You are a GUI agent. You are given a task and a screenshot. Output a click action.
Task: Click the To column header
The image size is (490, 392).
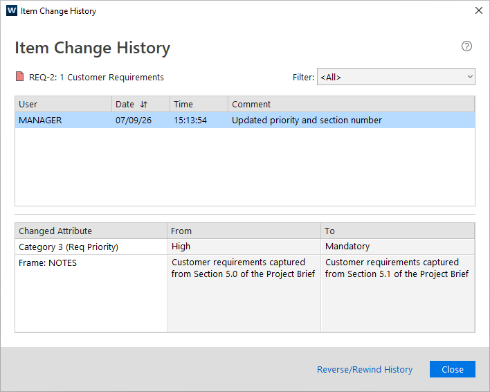(398, 231)
